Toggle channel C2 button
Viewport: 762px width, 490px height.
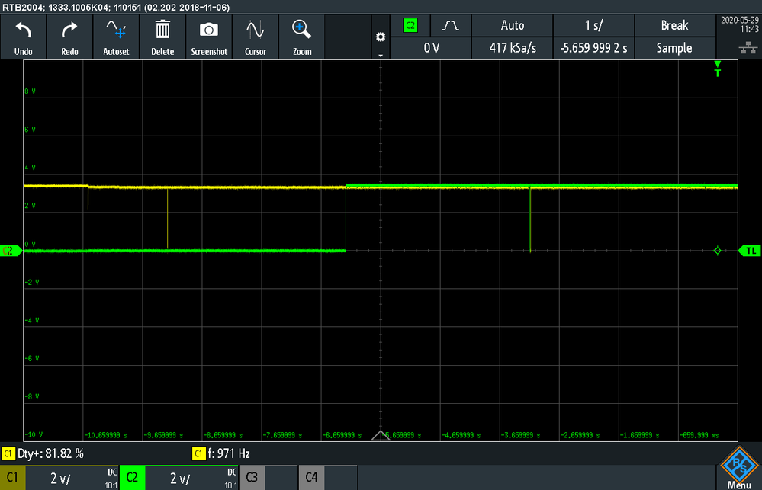pyautogui.click(x=132, y=478)
